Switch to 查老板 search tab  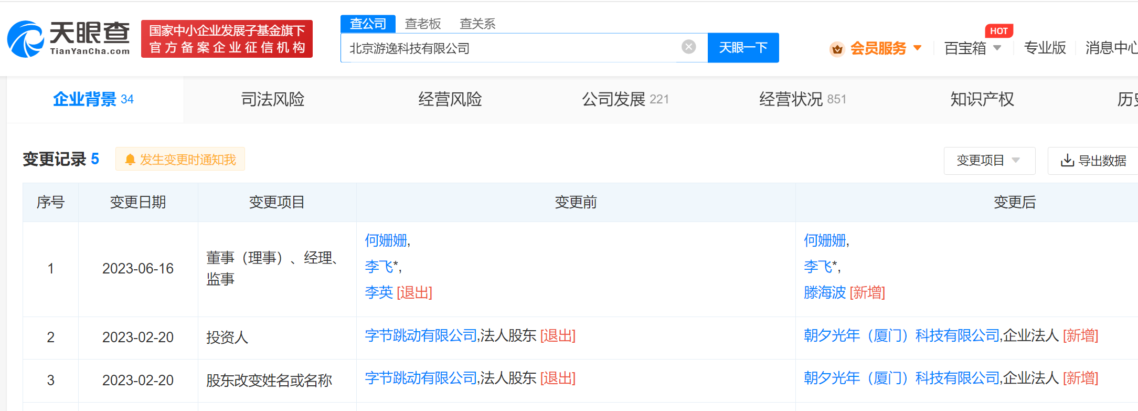(423, 24)
